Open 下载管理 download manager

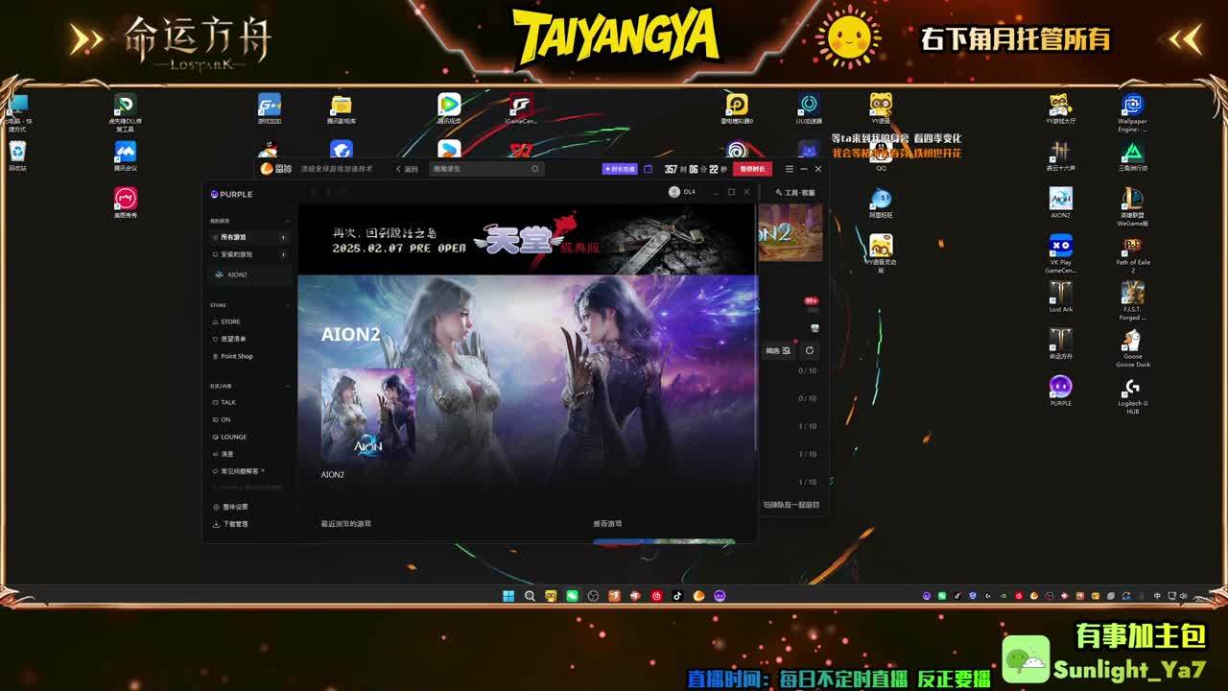(x=234, y=524)
